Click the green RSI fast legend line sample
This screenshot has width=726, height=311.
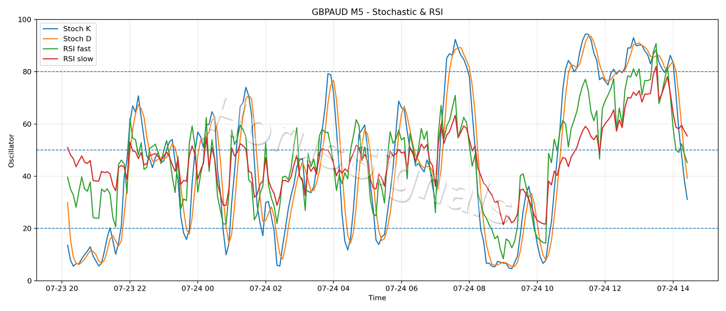coord(50,49)
